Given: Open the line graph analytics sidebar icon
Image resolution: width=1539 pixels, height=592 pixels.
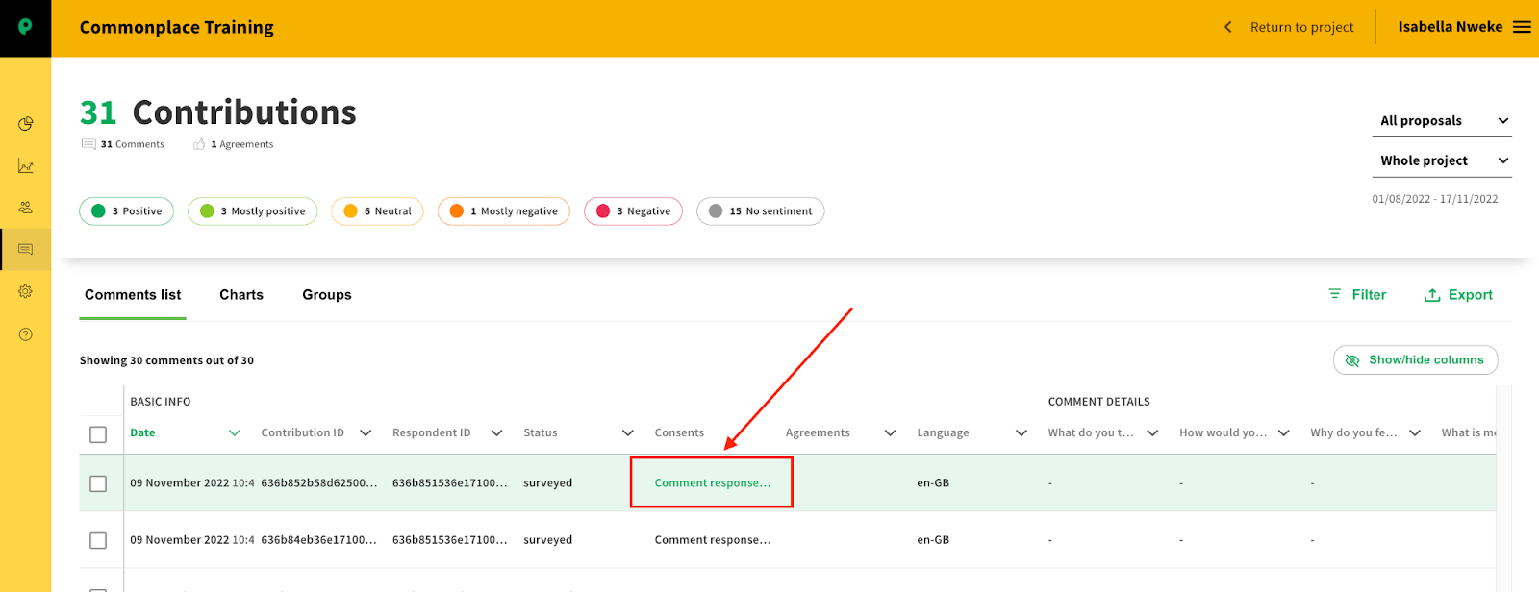Looking at the screenshot, I should click(25, 166).
